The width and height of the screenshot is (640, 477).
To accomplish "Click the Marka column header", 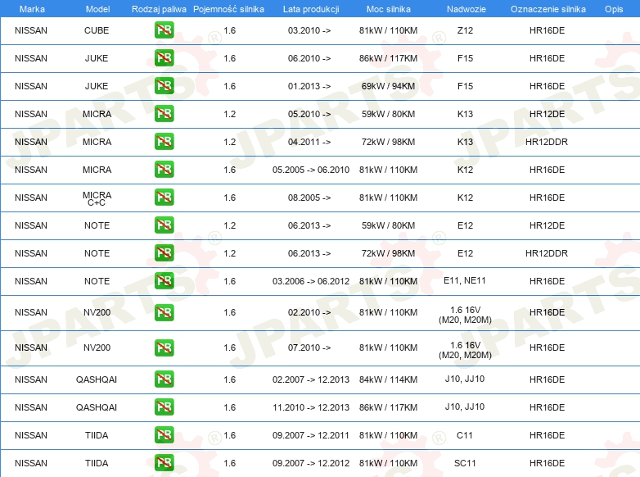I will point(32,9).
